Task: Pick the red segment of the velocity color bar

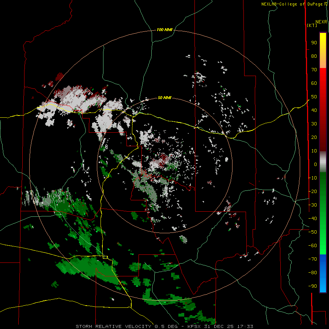Action: 323,110
